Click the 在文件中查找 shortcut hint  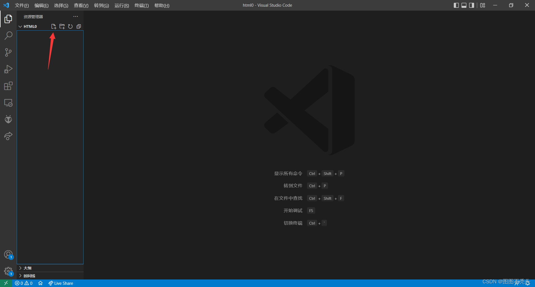(x=288, y=198)
